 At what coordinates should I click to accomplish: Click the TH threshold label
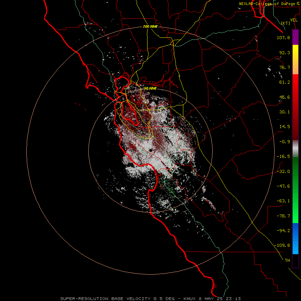click(287, 261)
